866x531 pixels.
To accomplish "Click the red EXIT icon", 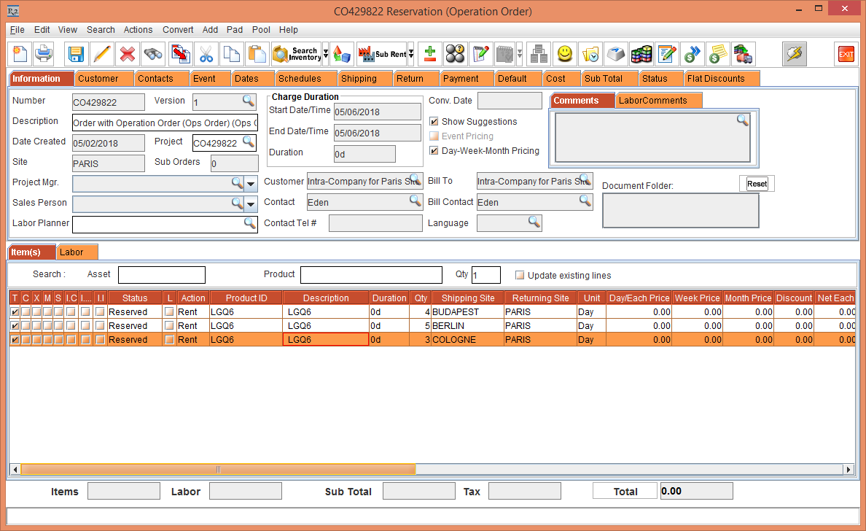I will [x=846, y=54].
